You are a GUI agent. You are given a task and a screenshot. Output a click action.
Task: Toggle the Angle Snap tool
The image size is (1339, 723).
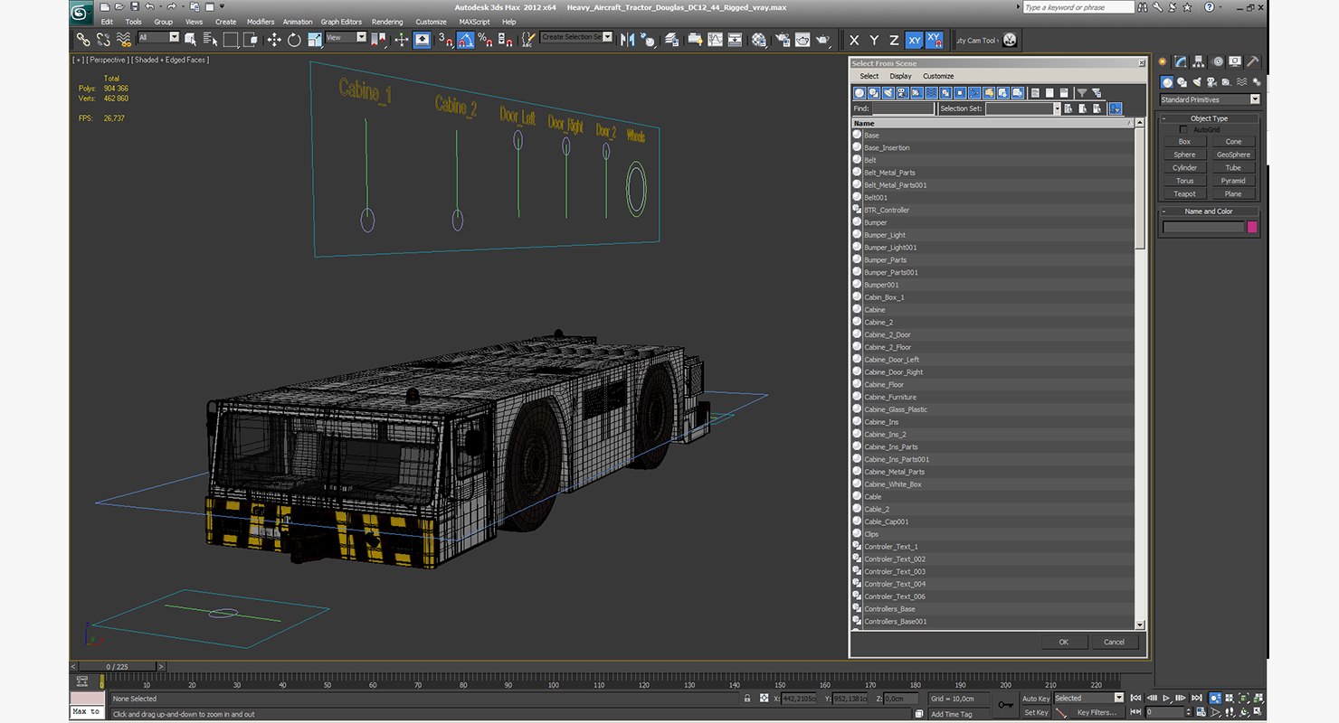pos(465,40)
